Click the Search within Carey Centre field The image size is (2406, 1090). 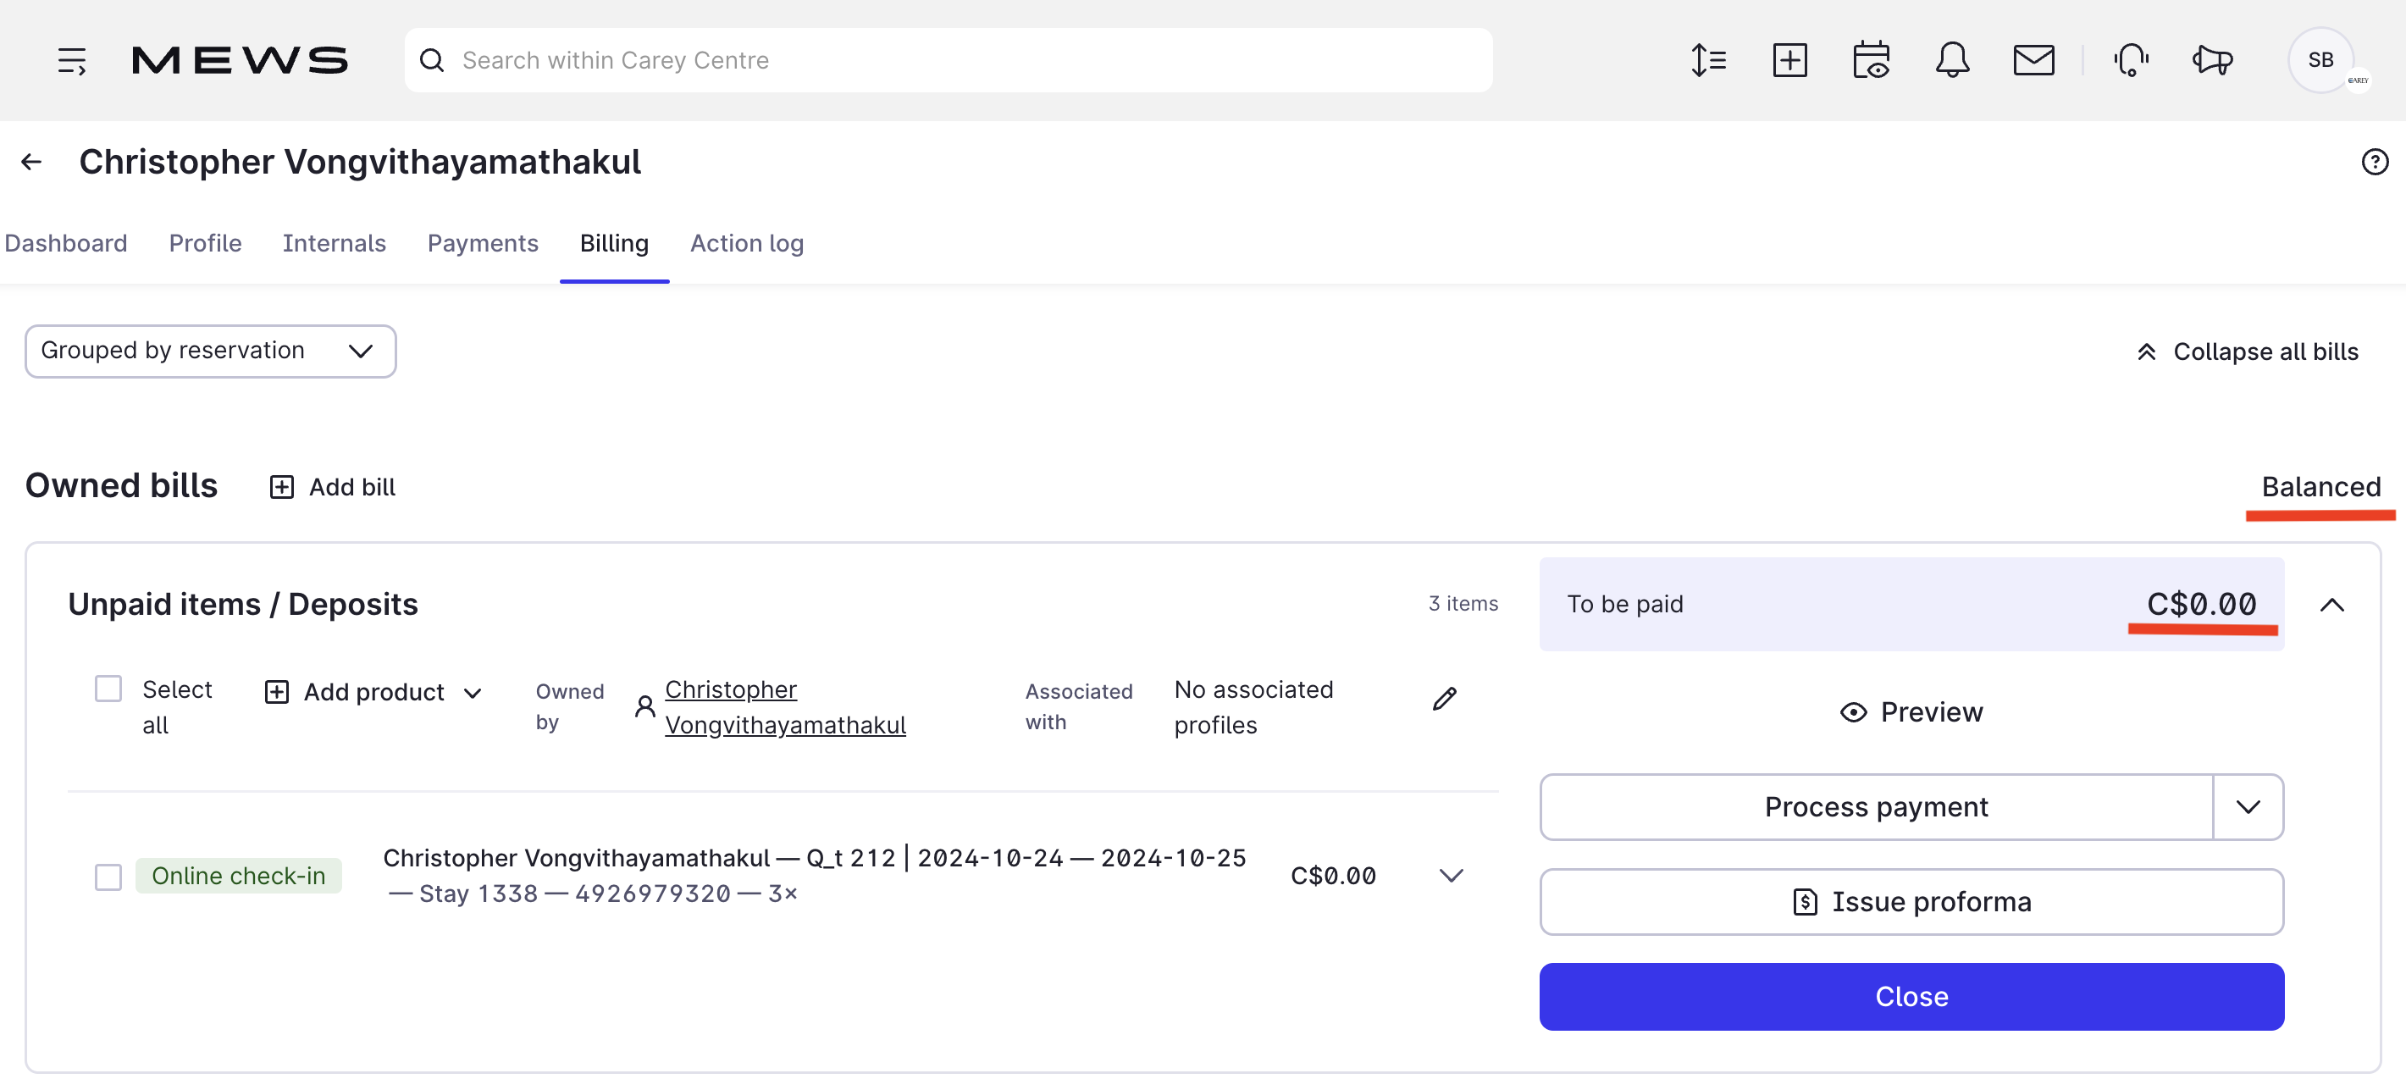tap(948, 61)
